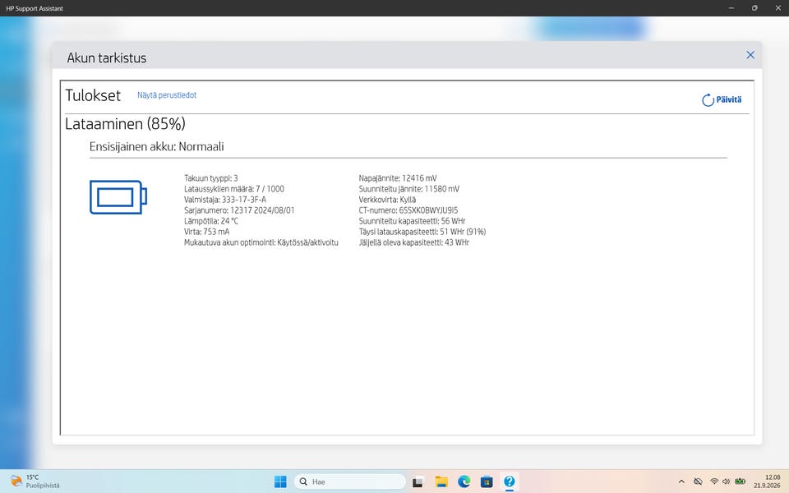Minimize the HP Support Assistant window

coord(731,8)
